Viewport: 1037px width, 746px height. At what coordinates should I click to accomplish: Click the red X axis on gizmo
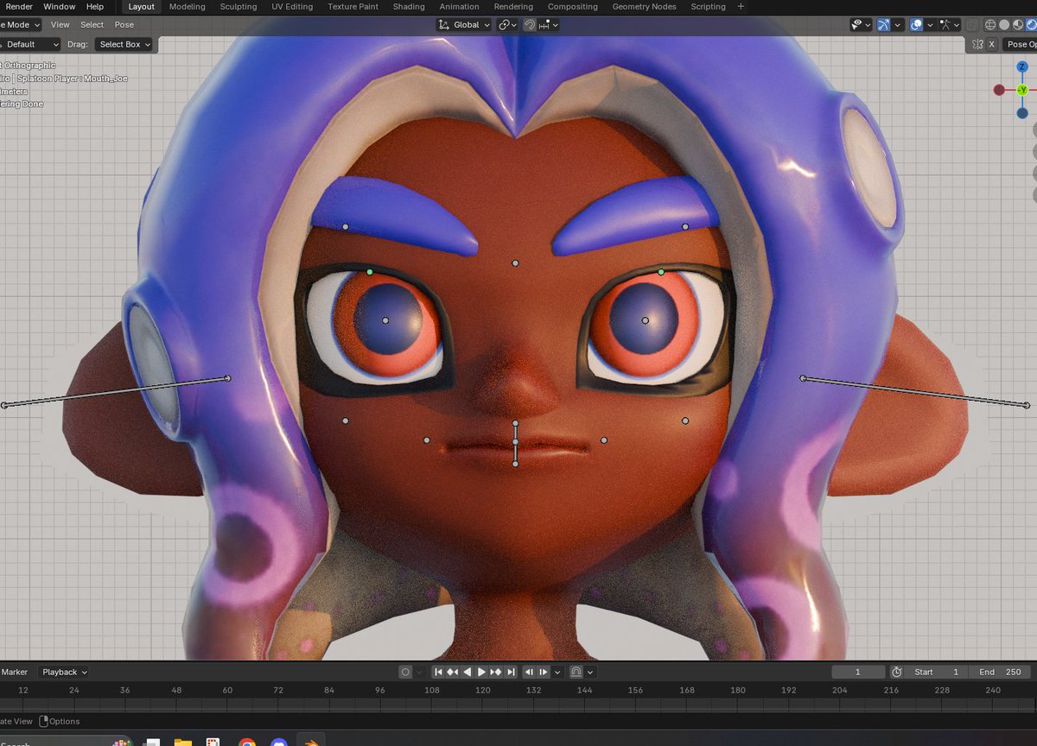999,90
